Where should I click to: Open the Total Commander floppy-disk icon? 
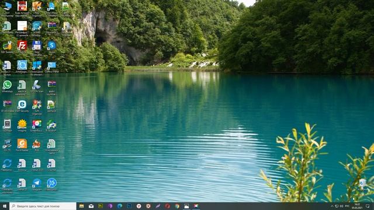click(x=37, y=45)
